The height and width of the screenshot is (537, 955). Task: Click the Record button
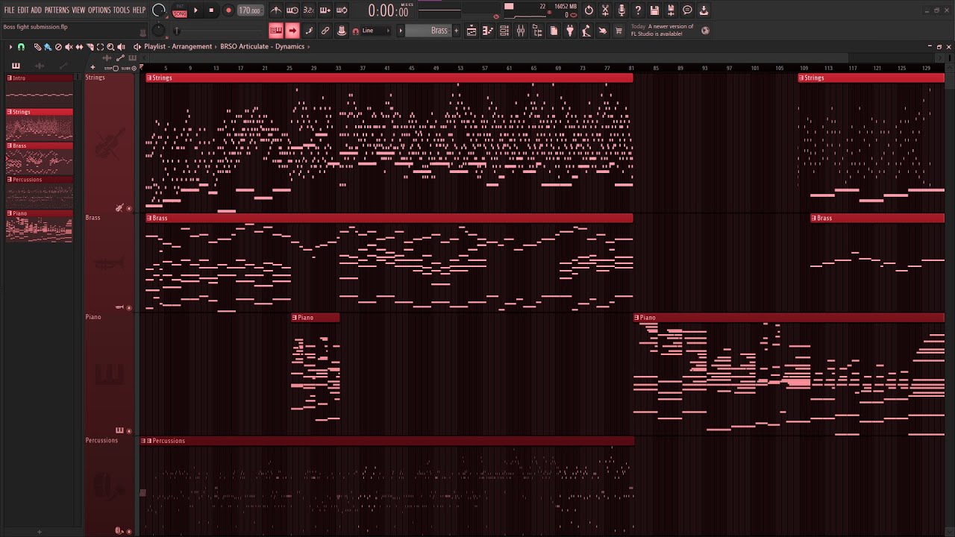pyautogui.click(x=228, y=10)
